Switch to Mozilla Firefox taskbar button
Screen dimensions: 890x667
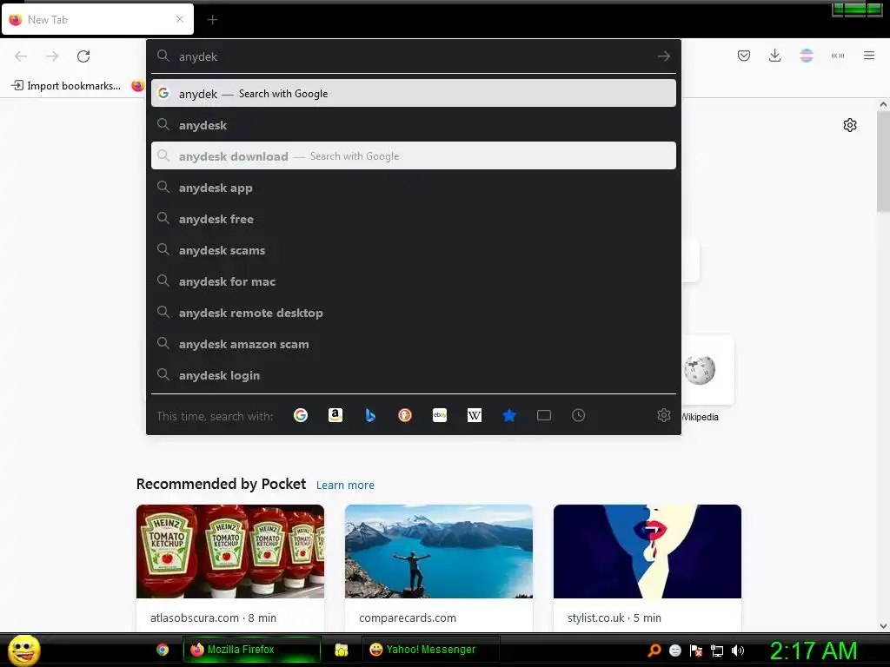click(x=252, y=650)
